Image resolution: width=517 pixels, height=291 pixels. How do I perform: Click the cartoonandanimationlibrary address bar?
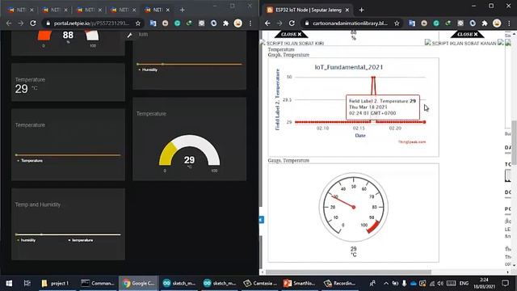click(350, 23)
